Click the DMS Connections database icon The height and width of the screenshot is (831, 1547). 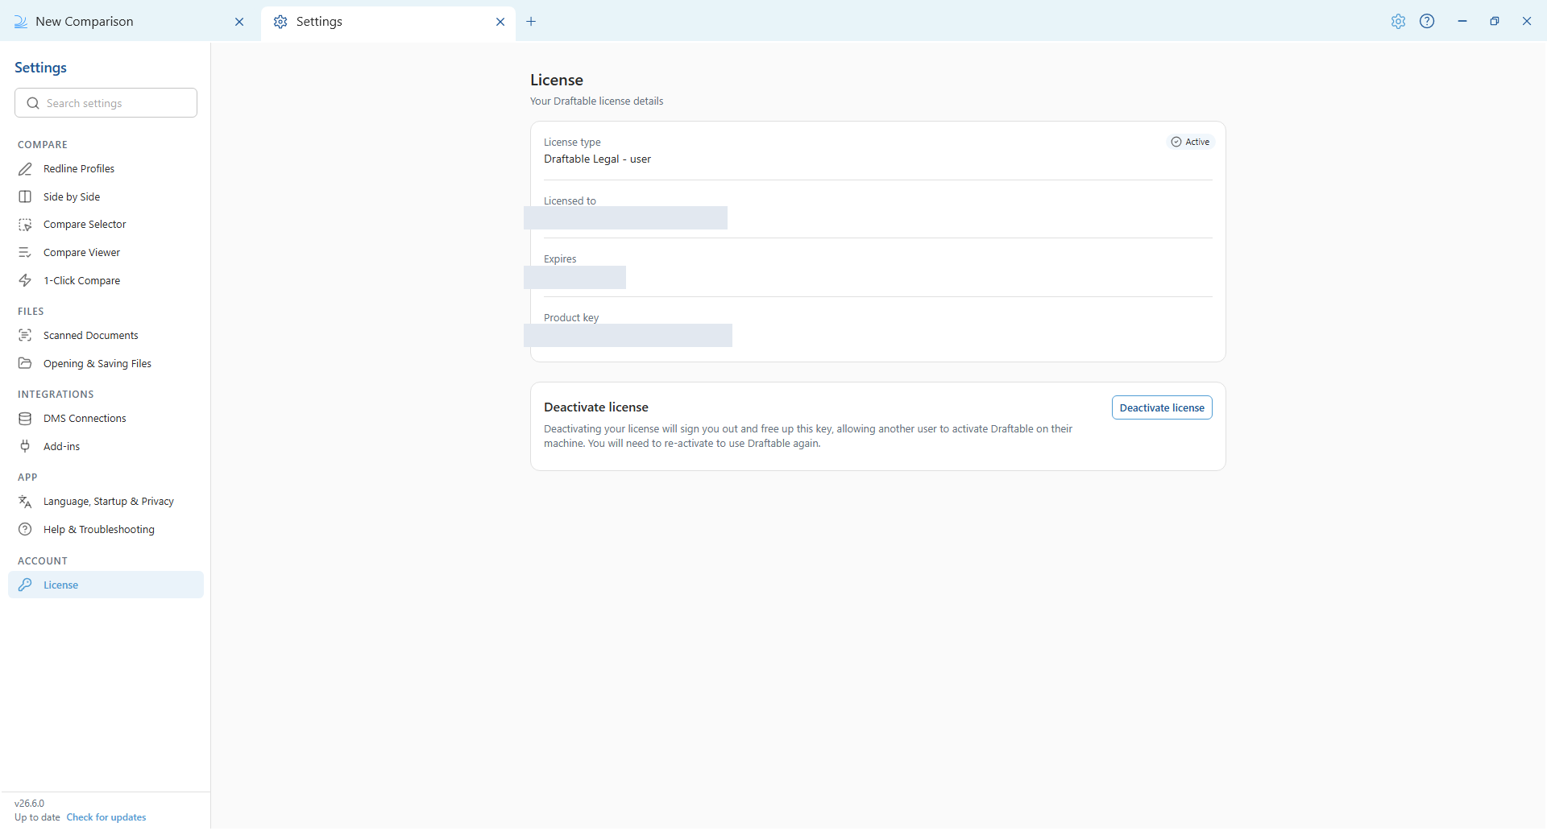(25, 419)
